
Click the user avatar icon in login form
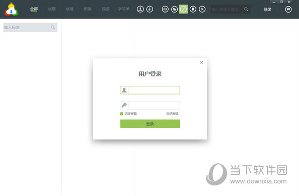point(124,90)
